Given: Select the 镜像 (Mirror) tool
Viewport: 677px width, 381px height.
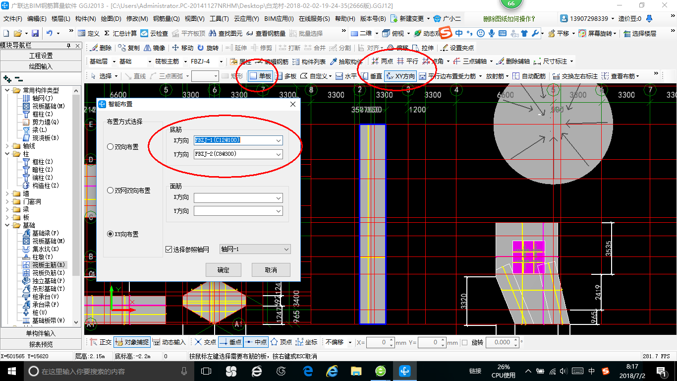Looking at the screenshot, I should (x=155, y=48).
